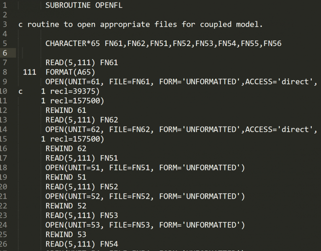Click the OPEN(UNIT=53 statement

click(x=75, y=225)
